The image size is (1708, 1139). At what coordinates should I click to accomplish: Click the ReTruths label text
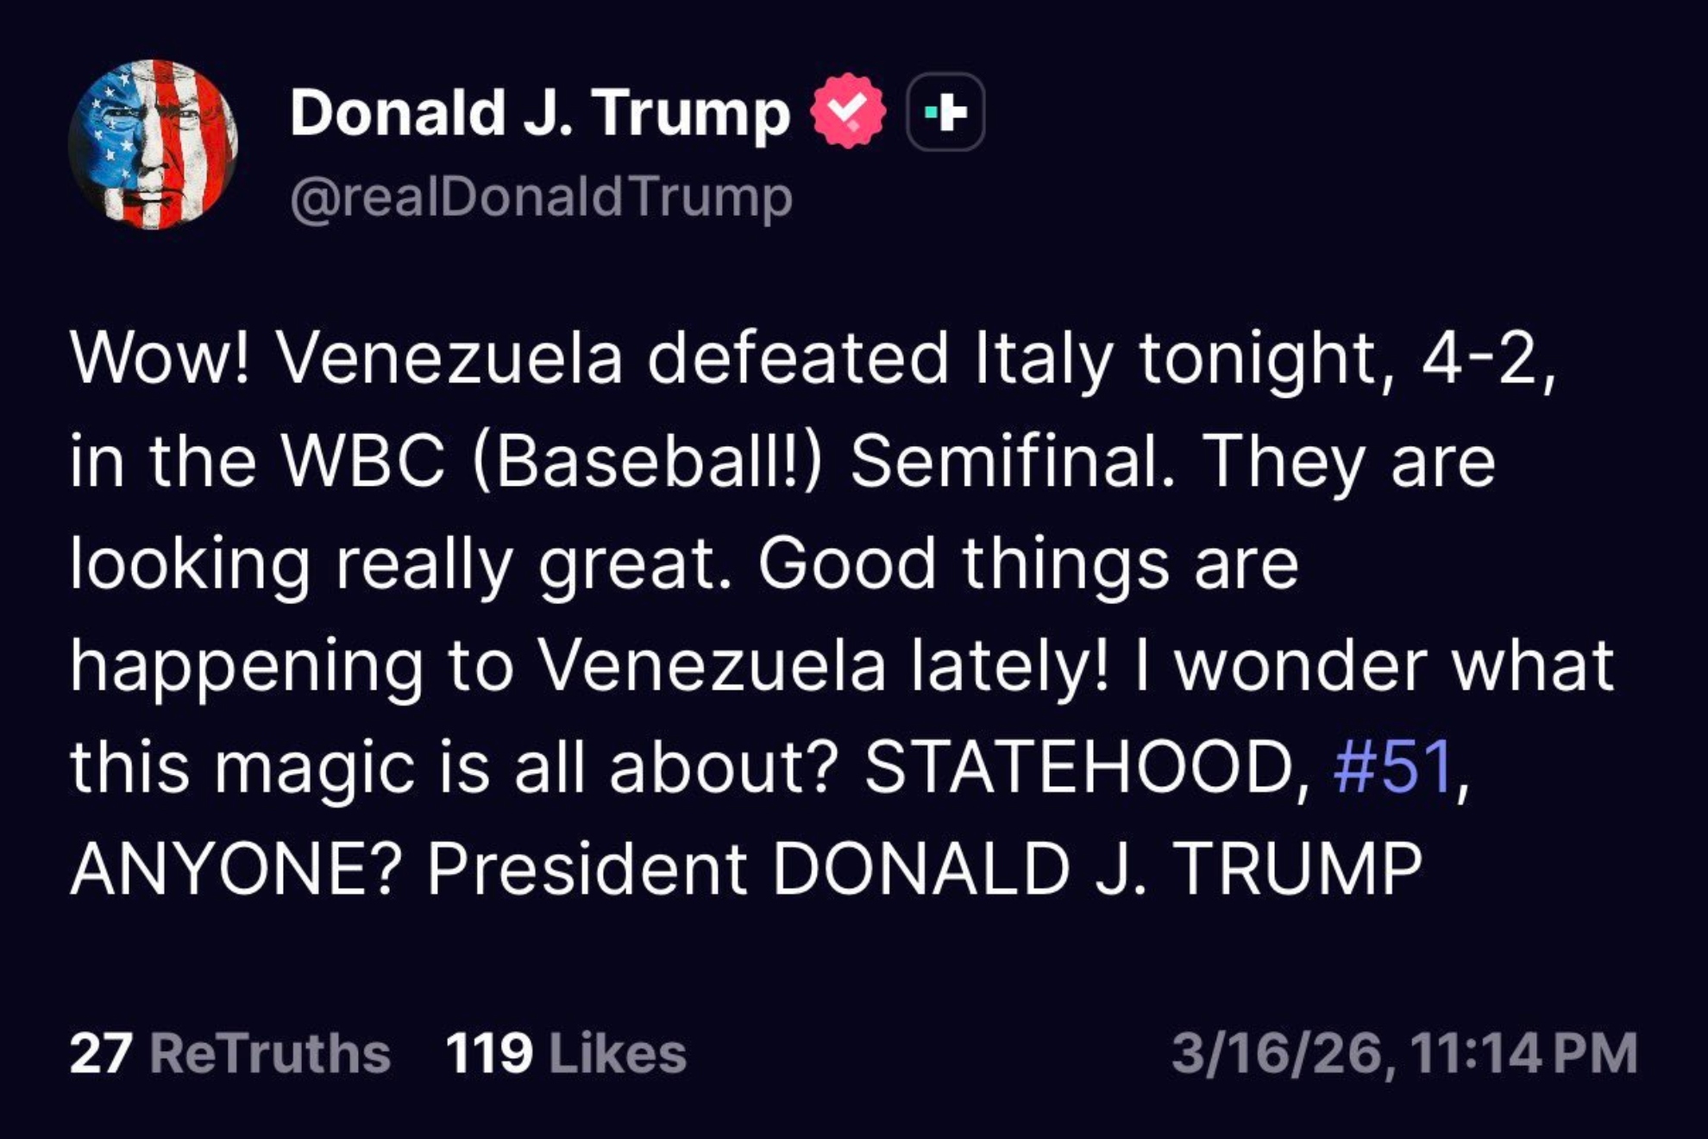pyautogui.click(x=269, y=1054)
